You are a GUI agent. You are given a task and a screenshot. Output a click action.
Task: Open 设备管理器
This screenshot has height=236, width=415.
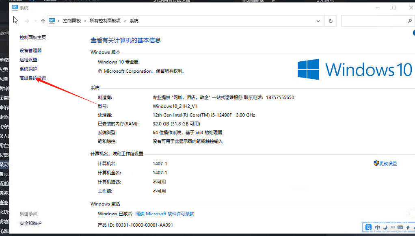30,50
